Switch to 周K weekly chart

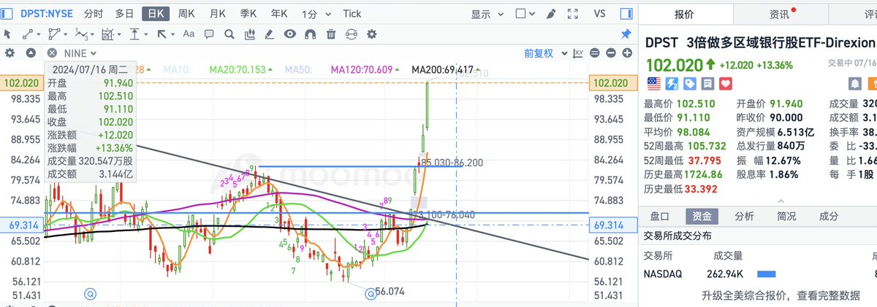[186, 13]
